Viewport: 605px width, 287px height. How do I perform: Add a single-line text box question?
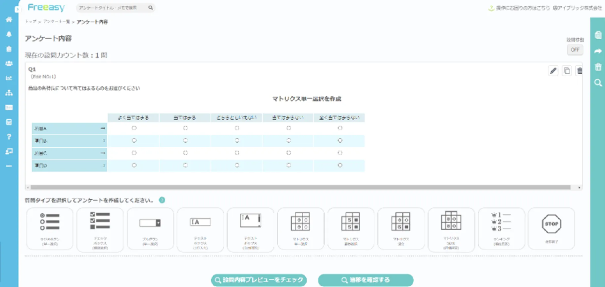pyautogui.click(x=200, y=230)
